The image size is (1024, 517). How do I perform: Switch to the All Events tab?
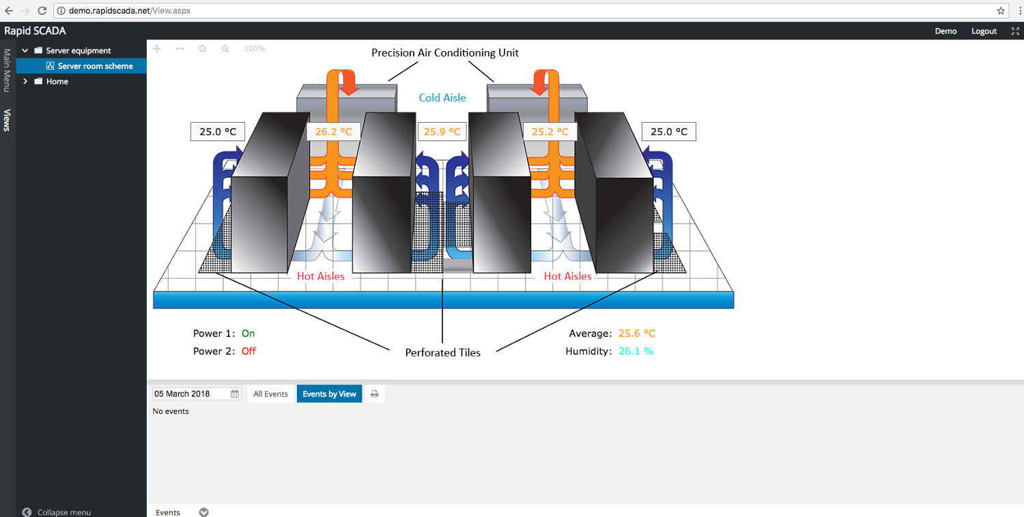270,394
